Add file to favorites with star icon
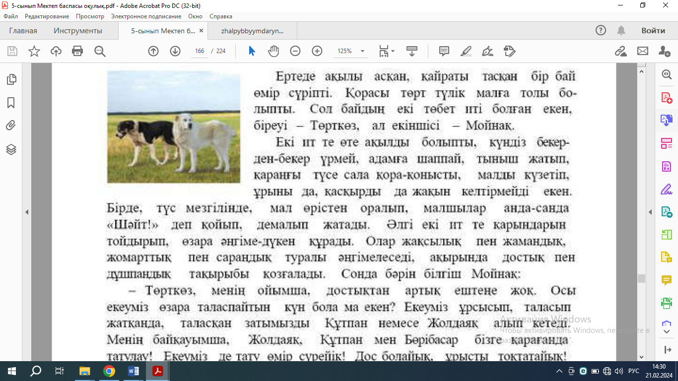This screenshot has height=381, width=678. pos(34,51)
